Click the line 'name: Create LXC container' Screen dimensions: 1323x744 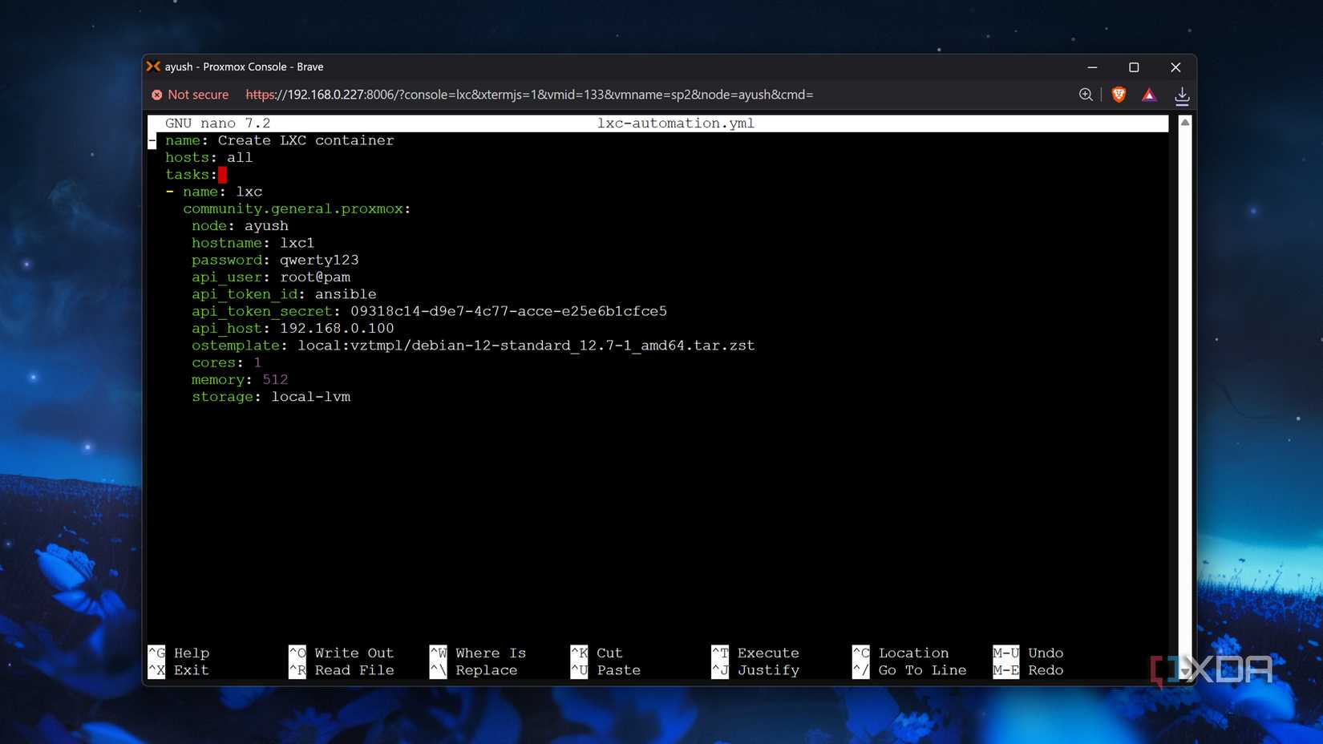(280, 140)
